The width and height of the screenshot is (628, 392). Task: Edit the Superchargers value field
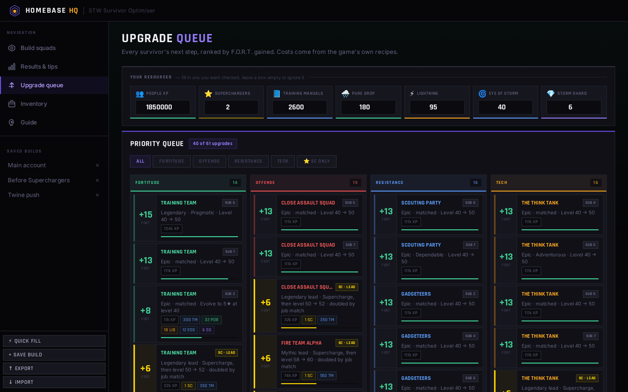[x=231, y=107]
